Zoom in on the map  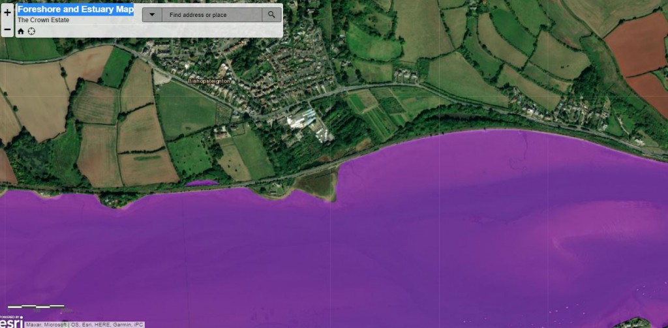(7, 12)
